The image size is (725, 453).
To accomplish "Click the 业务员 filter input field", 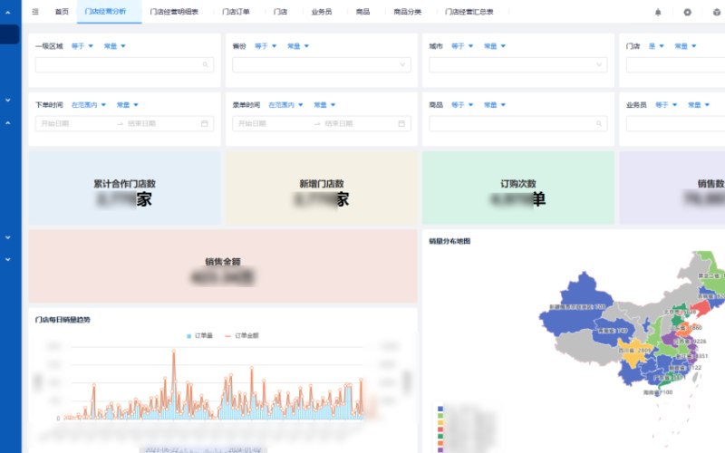I will 675,123.
